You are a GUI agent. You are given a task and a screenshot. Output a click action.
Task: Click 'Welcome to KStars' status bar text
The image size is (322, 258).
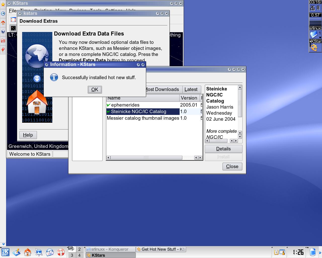pyautogui.click(x=30, y=154)
